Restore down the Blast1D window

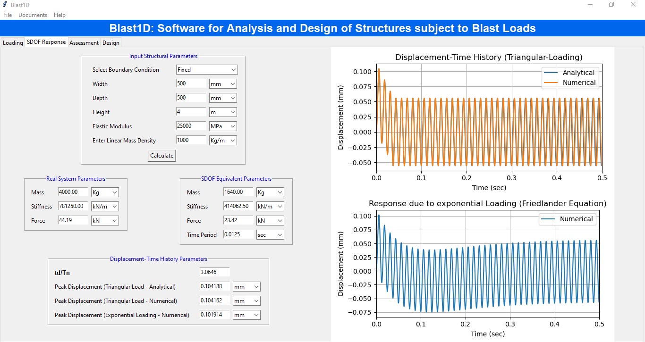611,5
